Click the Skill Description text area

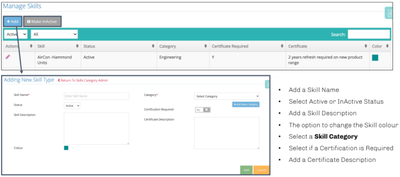pyautogui.click(x=96, y=129)
